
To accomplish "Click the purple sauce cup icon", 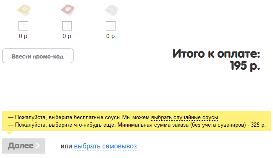I will [111, 10].
